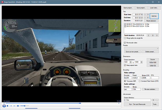Increase output height with up arrow
Screen dimensions: 162x110
click(141, 62)
